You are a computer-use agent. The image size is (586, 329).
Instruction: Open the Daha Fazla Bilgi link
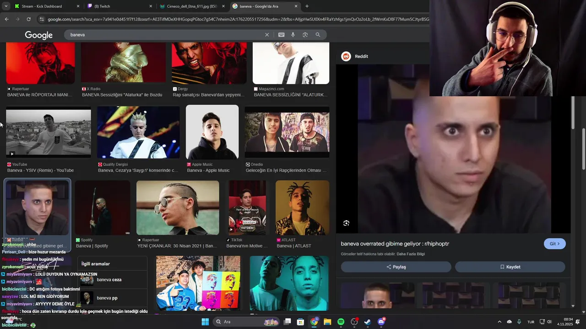[x=411, y=254]
